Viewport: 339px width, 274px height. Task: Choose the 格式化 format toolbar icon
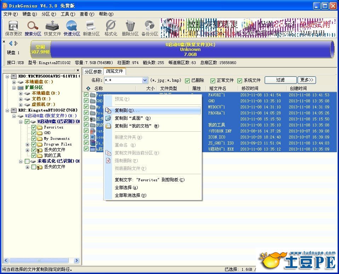click(111, 28)
